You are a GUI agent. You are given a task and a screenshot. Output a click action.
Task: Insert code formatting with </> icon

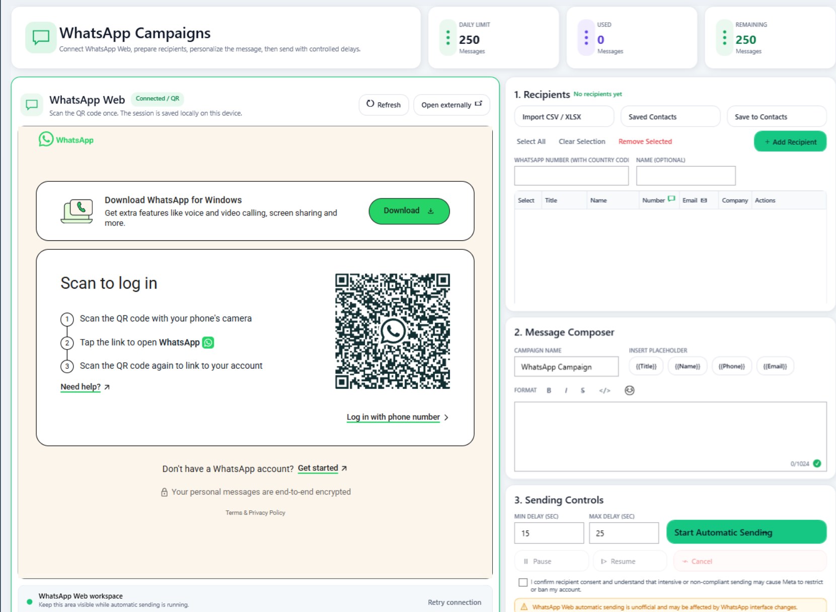click(x=604, y=390)
